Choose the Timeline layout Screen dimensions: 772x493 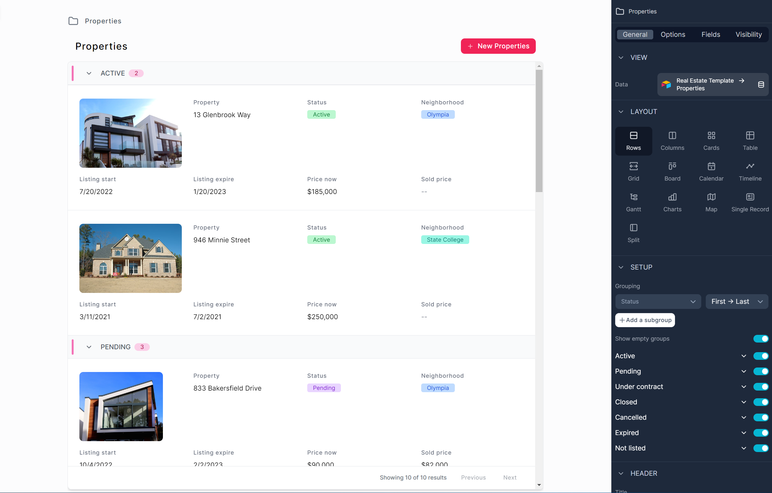[x=750, y=171]
